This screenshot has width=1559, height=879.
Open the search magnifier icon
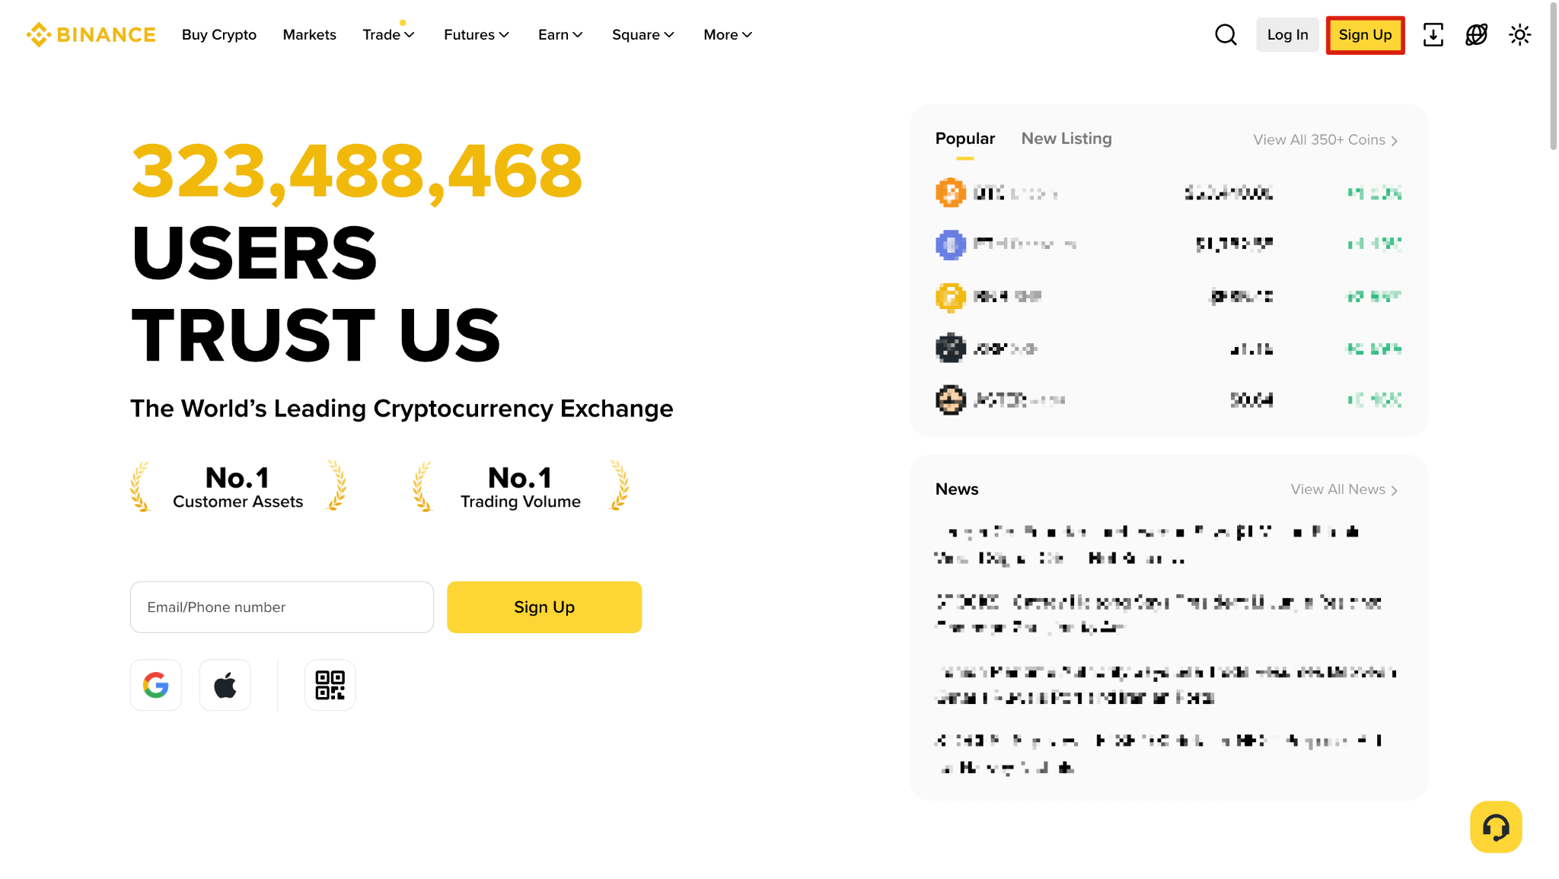1226,35
